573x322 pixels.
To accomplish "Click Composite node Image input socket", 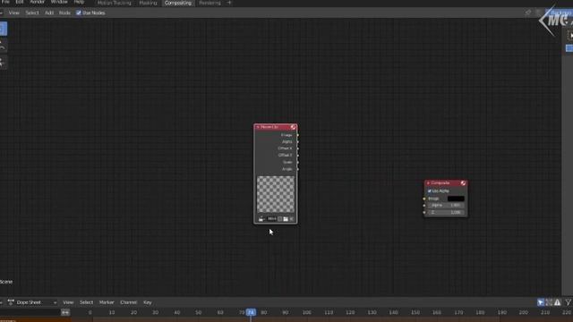I will point(424,199).
